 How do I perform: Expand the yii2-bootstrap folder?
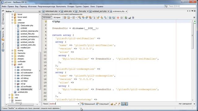[x=15, y=70]
